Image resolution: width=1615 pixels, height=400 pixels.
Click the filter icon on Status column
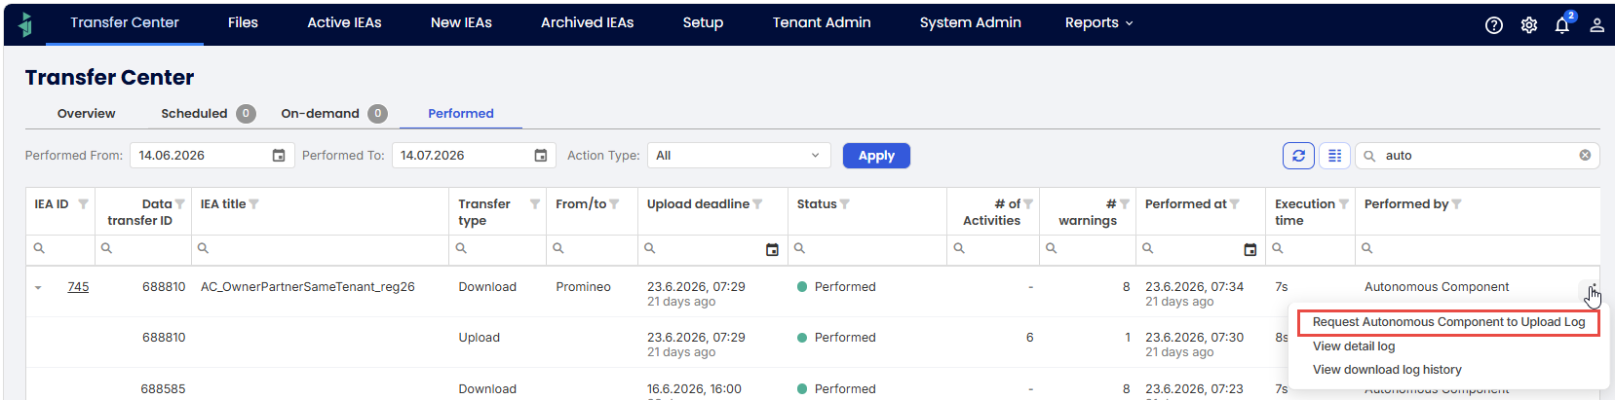point(845,204)
